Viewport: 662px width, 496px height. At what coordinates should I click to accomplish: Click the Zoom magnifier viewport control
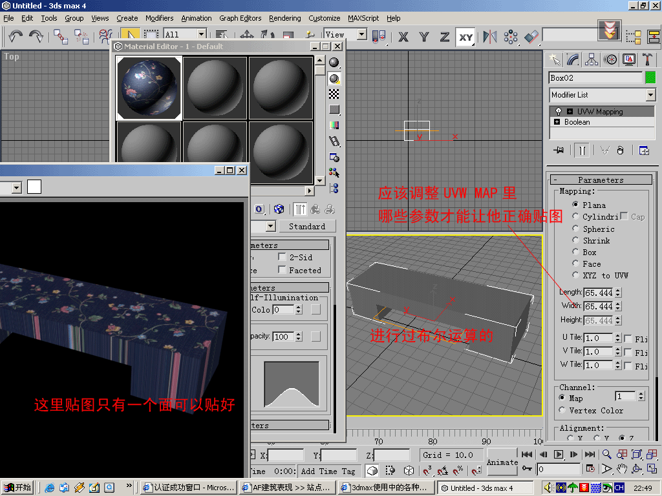(x=606, y=454)
